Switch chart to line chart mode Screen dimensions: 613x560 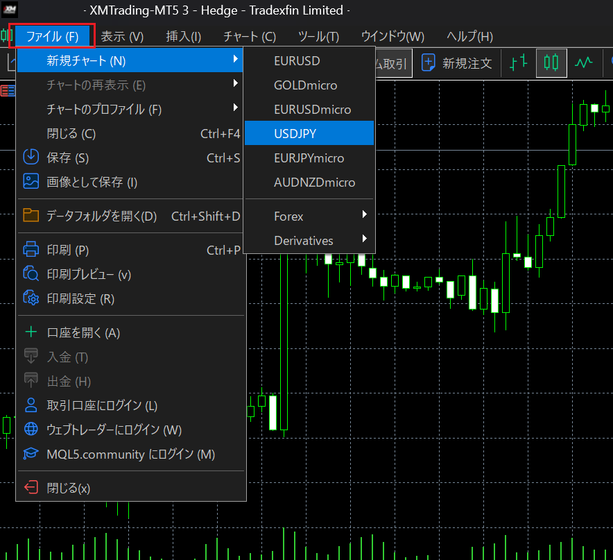click(x=584, y=63)
